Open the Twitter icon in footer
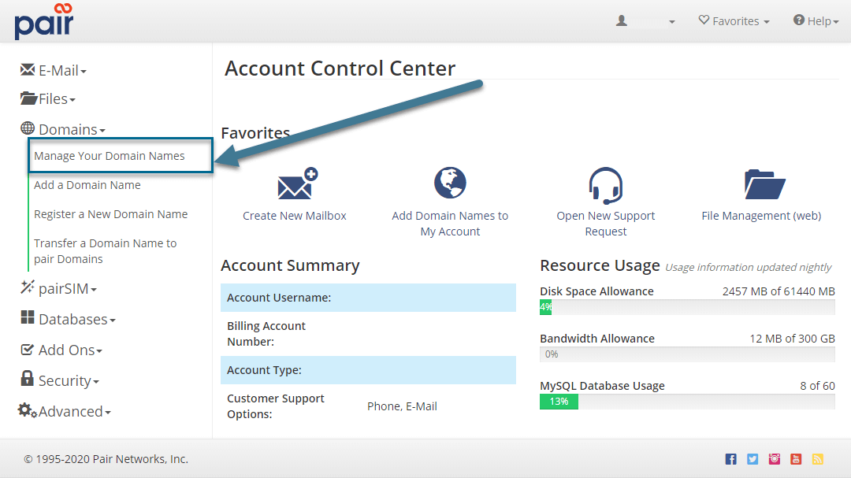The image size is (851, 478). pyautogui.click(x=753, y=459)
